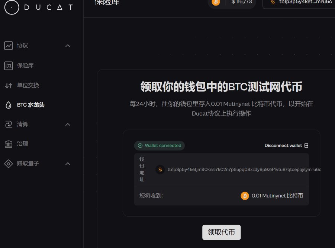Click the Ducat circle logo icon
This screenshot has width=335, height=248.
[12, 7]
